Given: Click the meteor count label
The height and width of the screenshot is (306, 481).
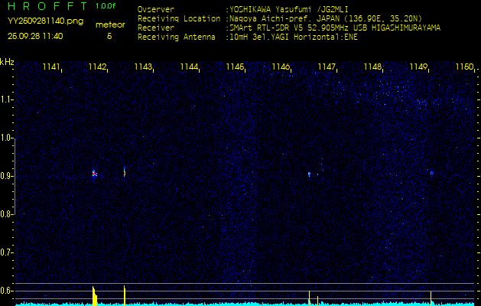Looking at the screenshot, I should point(109,25).
